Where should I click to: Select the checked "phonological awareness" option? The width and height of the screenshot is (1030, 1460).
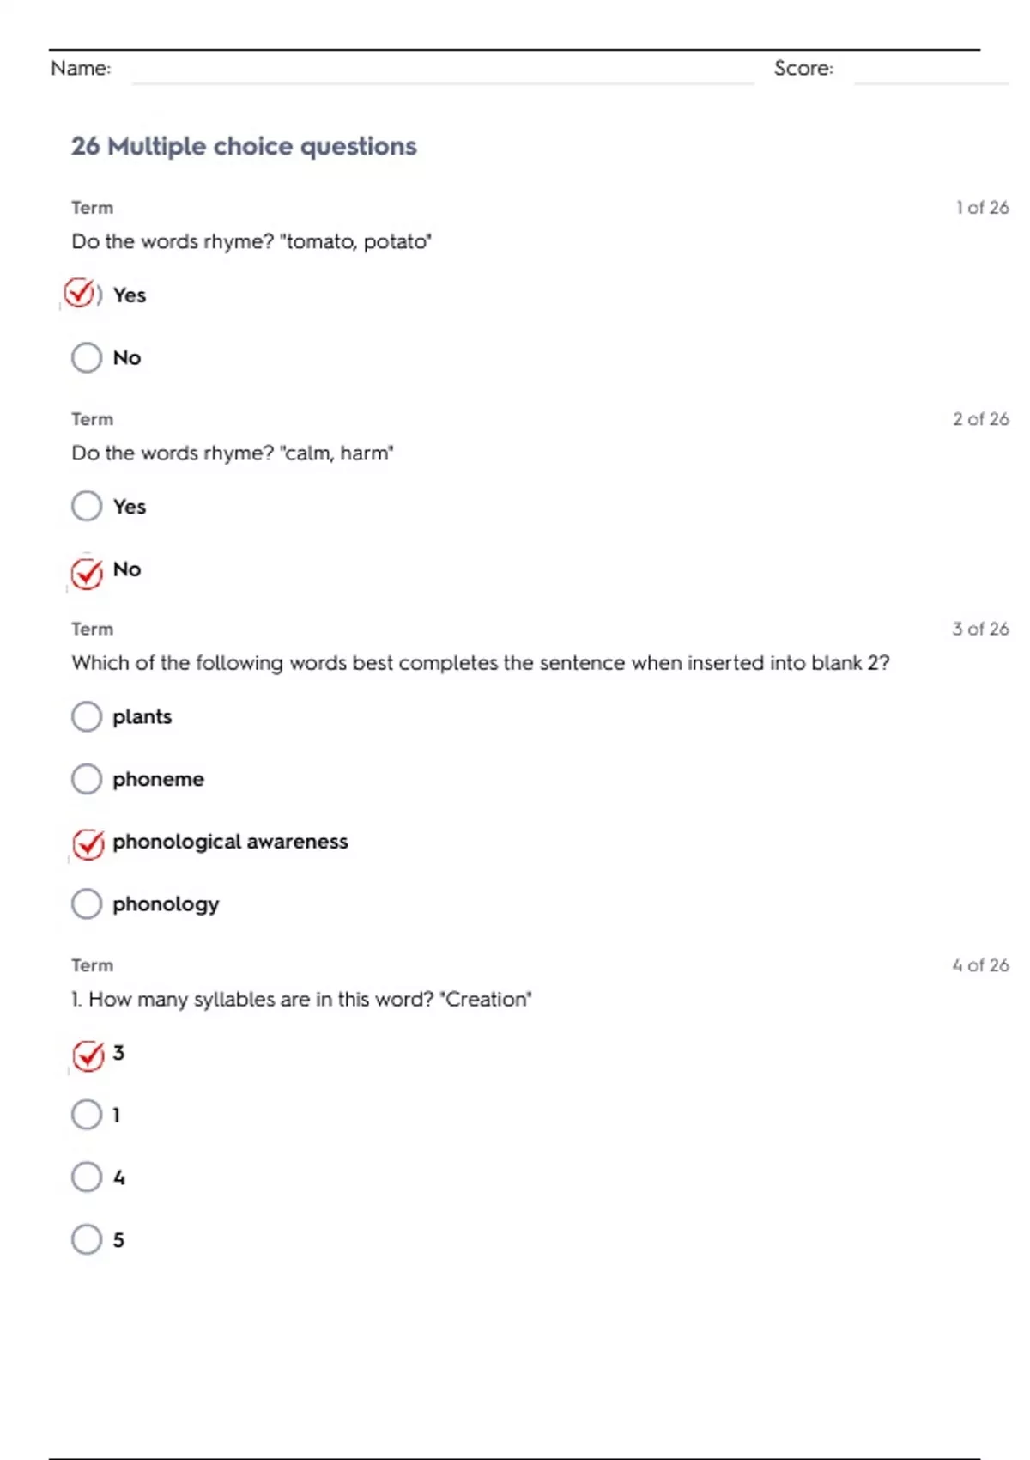click(88, 843)
